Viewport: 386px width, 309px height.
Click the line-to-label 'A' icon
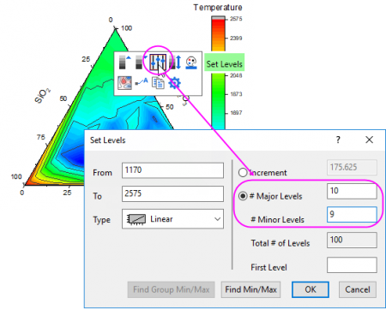142,82
